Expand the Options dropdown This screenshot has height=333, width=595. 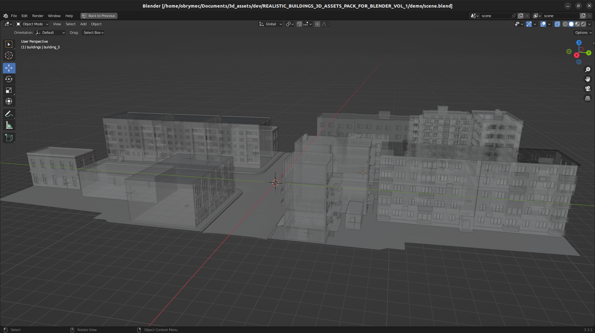(583, 33)
